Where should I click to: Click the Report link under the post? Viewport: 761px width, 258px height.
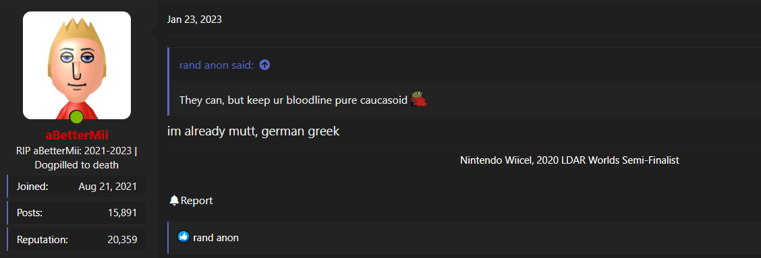[x=196, y=200]
